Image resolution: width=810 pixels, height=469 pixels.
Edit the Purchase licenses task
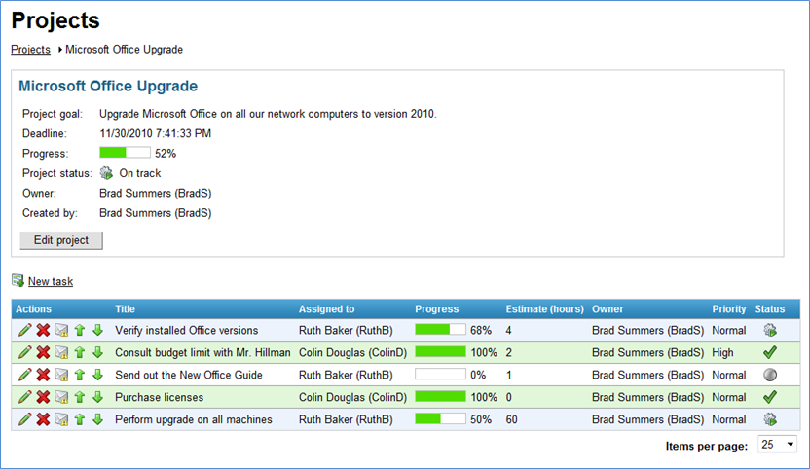click(x=24, y=397)
